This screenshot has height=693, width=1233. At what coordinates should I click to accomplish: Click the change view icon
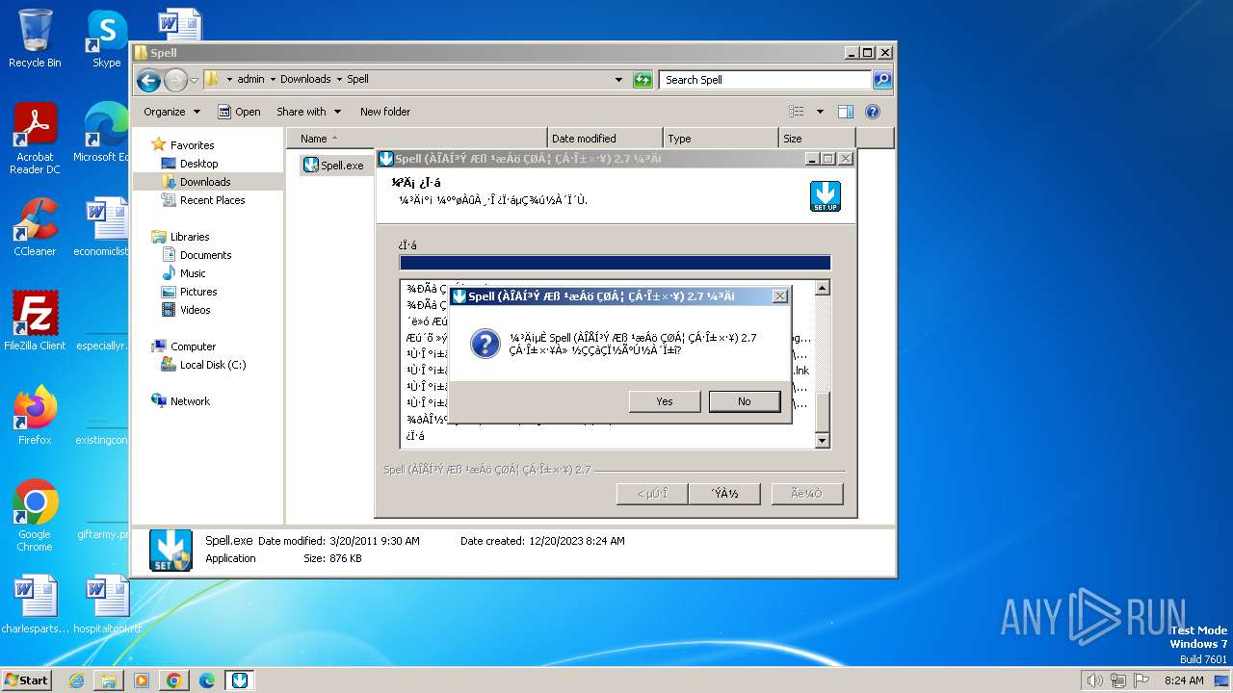pos(797,112)
